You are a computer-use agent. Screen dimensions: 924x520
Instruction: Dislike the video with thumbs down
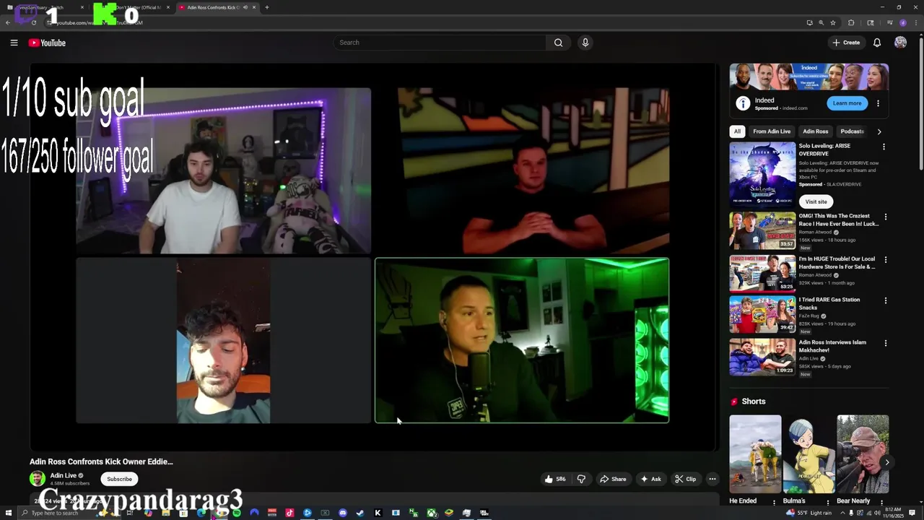pos(581,479)
